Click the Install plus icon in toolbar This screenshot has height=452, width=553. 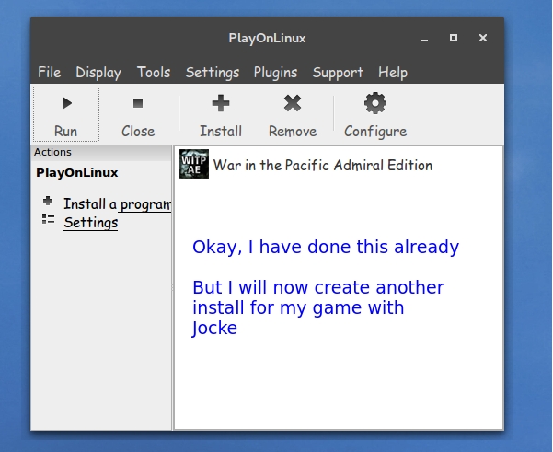click(x=221, y=103)
